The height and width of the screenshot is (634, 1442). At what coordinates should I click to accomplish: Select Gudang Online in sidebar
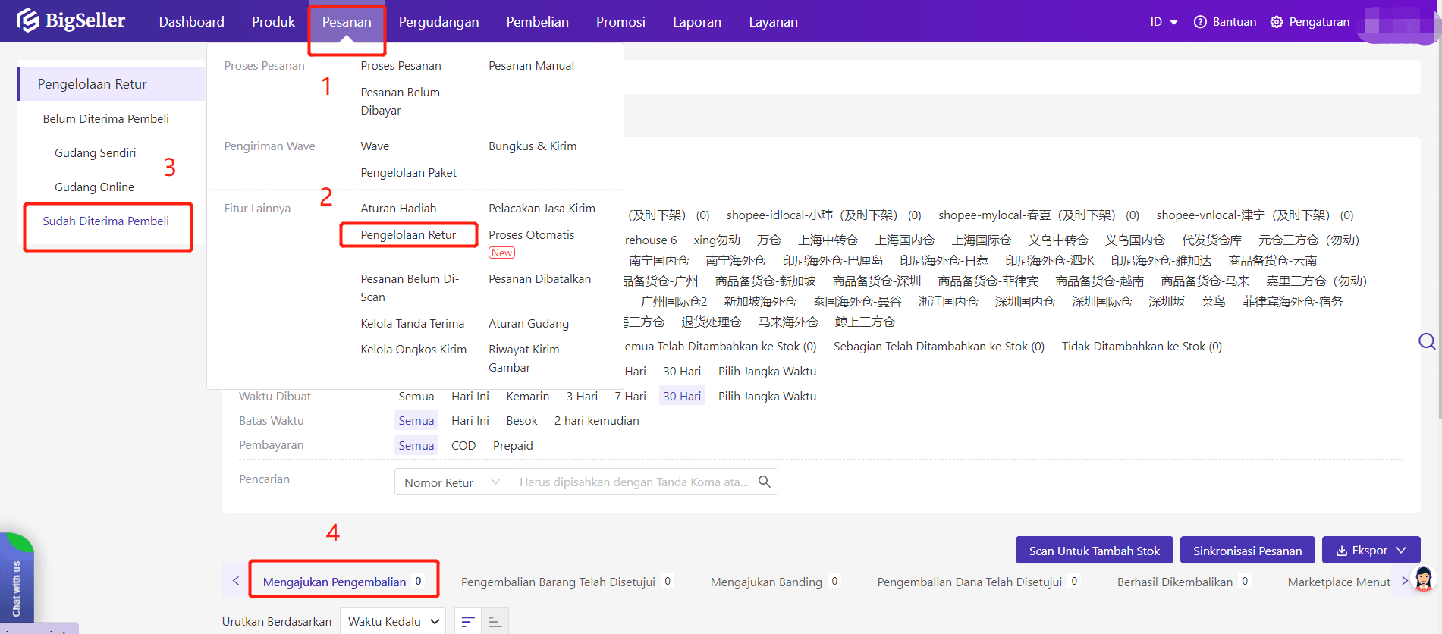(x=94, y=187)
